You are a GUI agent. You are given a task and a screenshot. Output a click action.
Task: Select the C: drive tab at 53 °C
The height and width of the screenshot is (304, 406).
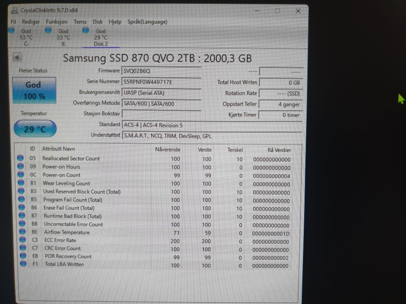pyautogui.click(x=26, y=38)
